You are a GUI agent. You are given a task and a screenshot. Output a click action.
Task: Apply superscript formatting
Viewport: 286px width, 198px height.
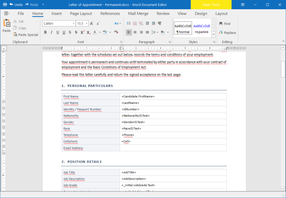pos(82,32)
